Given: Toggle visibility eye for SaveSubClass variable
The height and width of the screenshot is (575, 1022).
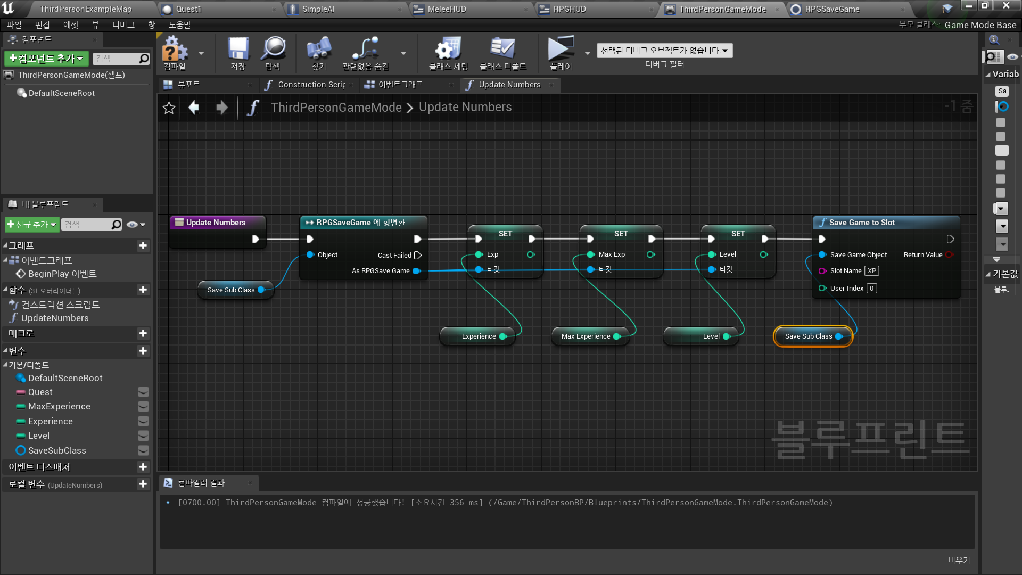Looking at the screenshot, I should [x=143, y=450].
